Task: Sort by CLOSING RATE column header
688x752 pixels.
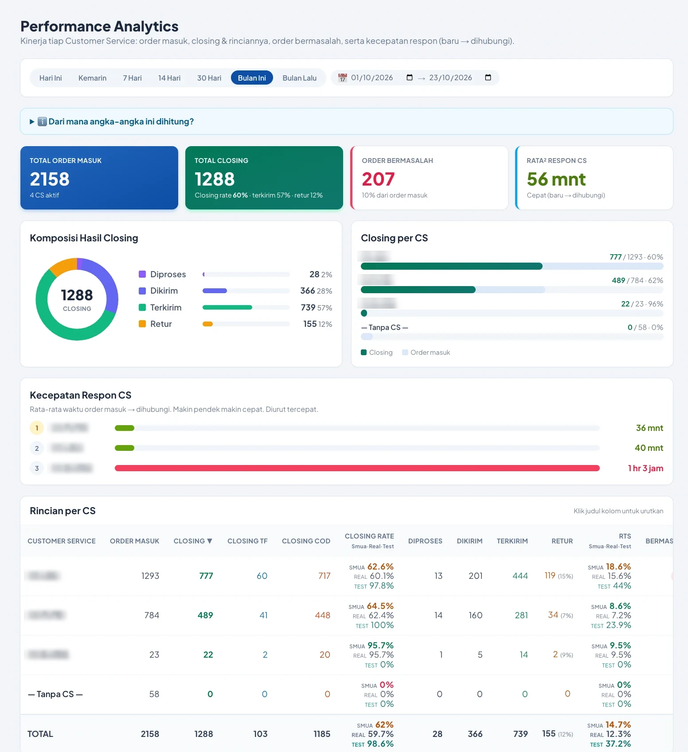Action: tap(369, 541)
